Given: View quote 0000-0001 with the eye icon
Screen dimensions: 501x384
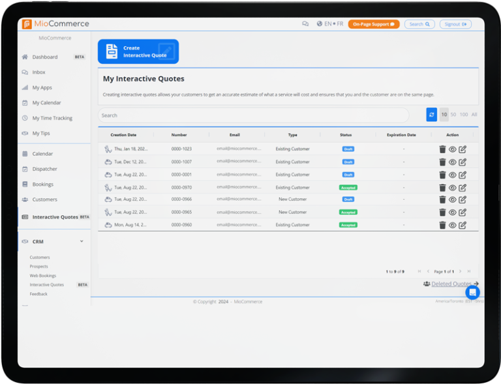Looking at the screenshot, I should point(453,175).
